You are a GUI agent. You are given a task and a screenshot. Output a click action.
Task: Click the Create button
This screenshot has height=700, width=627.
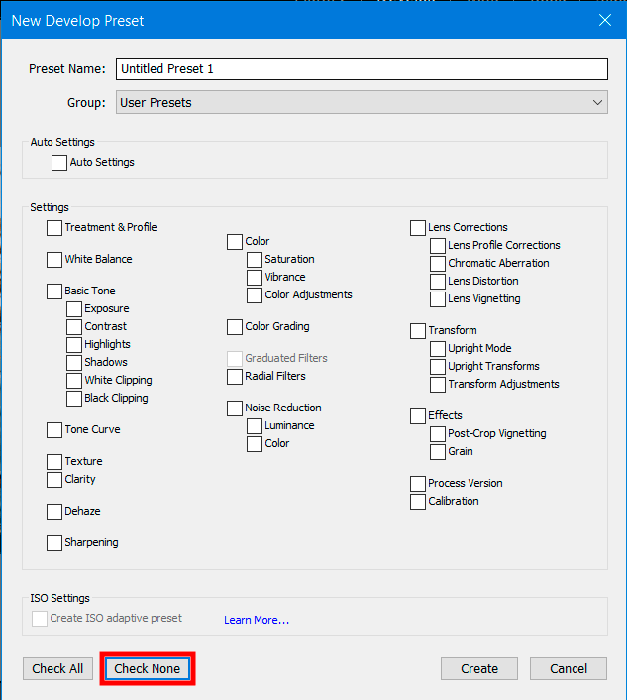[x=479, y=669]
